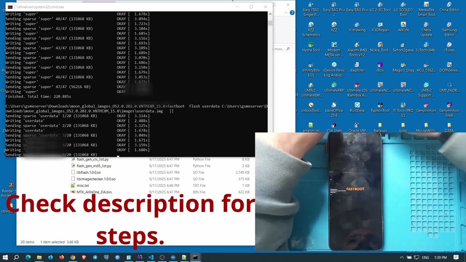The height and width of the screenshot is (262, 466).
Task: Switch ENG input language indicator
Action: click(425, 258)
